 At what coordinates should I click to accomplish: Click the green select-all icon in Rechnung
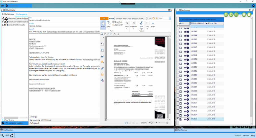[x=226, y=15]
